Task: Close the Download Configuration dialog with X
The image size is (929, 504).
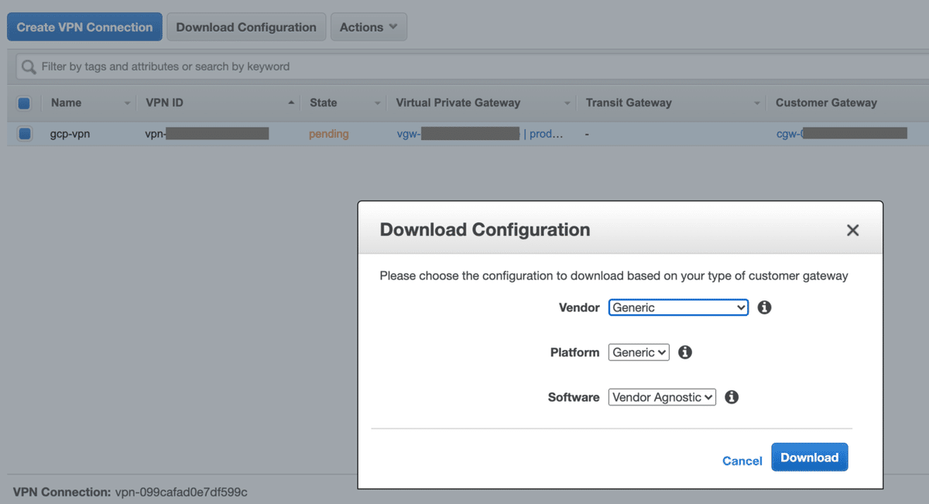Action: (852, 230)
